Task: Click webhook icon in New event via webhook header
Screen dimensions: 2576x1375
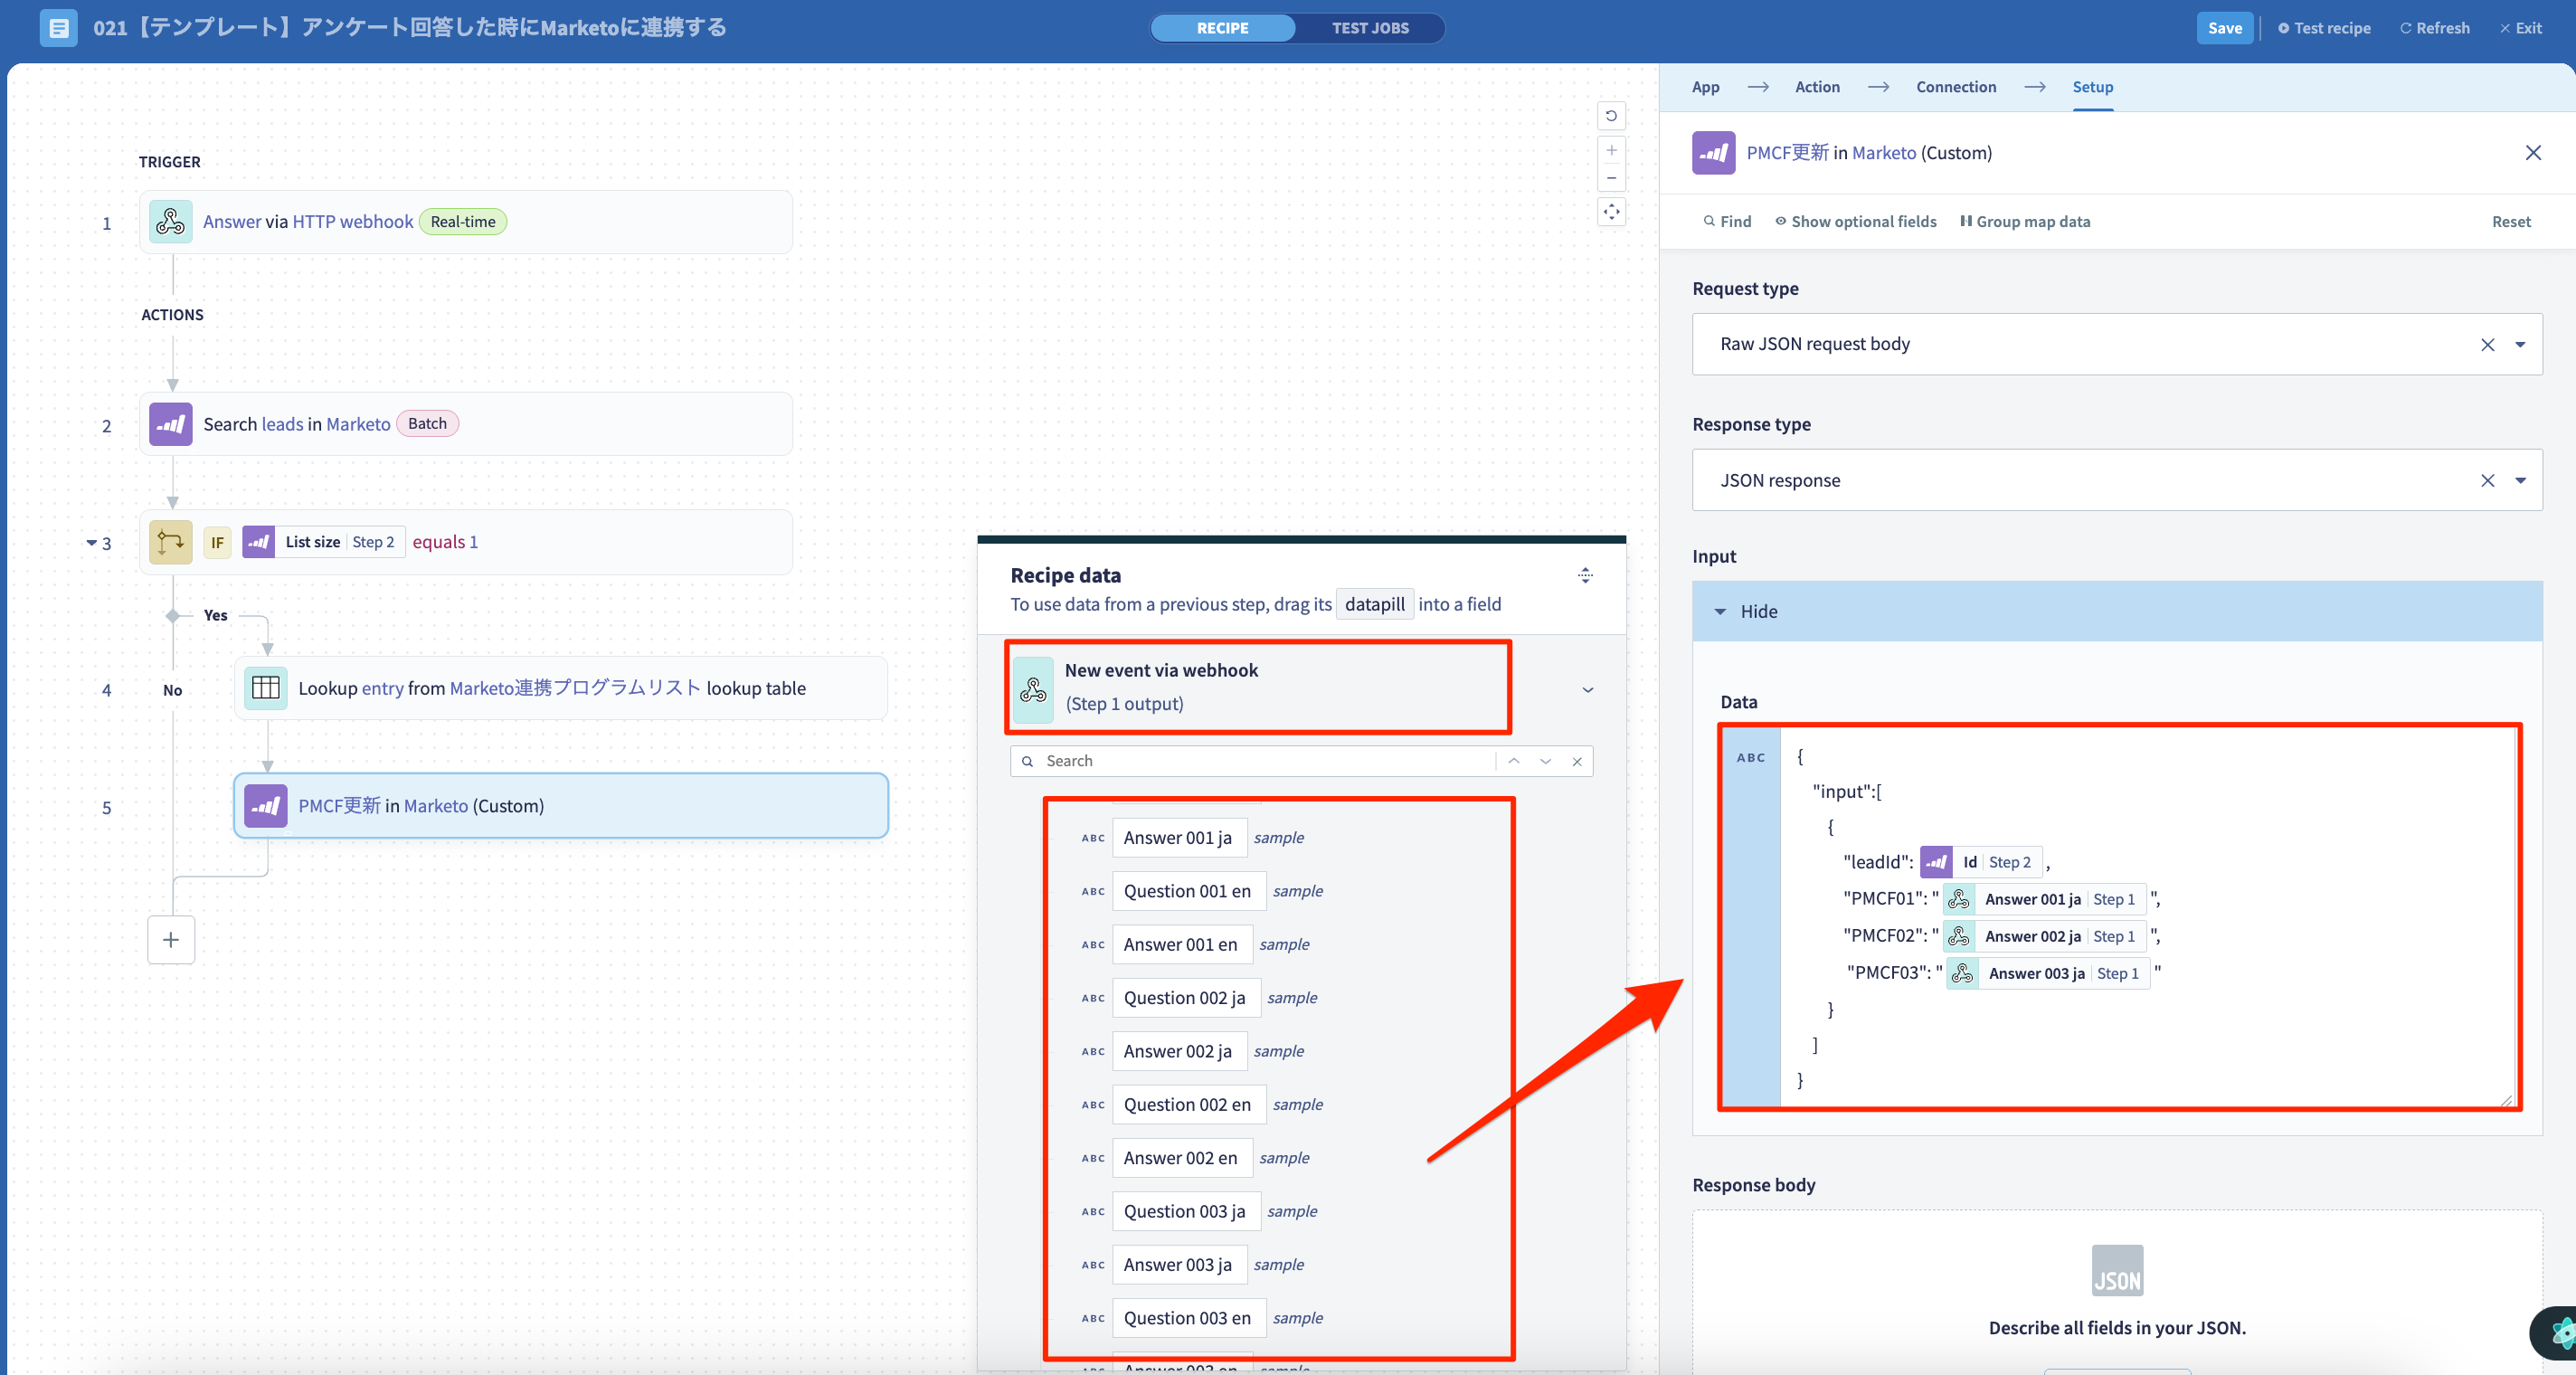Action: (x=1033, y=689)
